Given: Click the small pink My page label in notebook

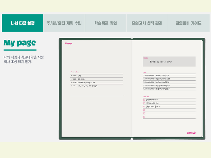Looking at the screenshot, I should pos(68,43).
